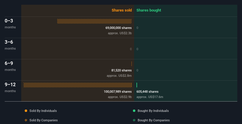Click the approx. US$2.3b value
Screen dimensions: 242x124
(x=120, y=33)
